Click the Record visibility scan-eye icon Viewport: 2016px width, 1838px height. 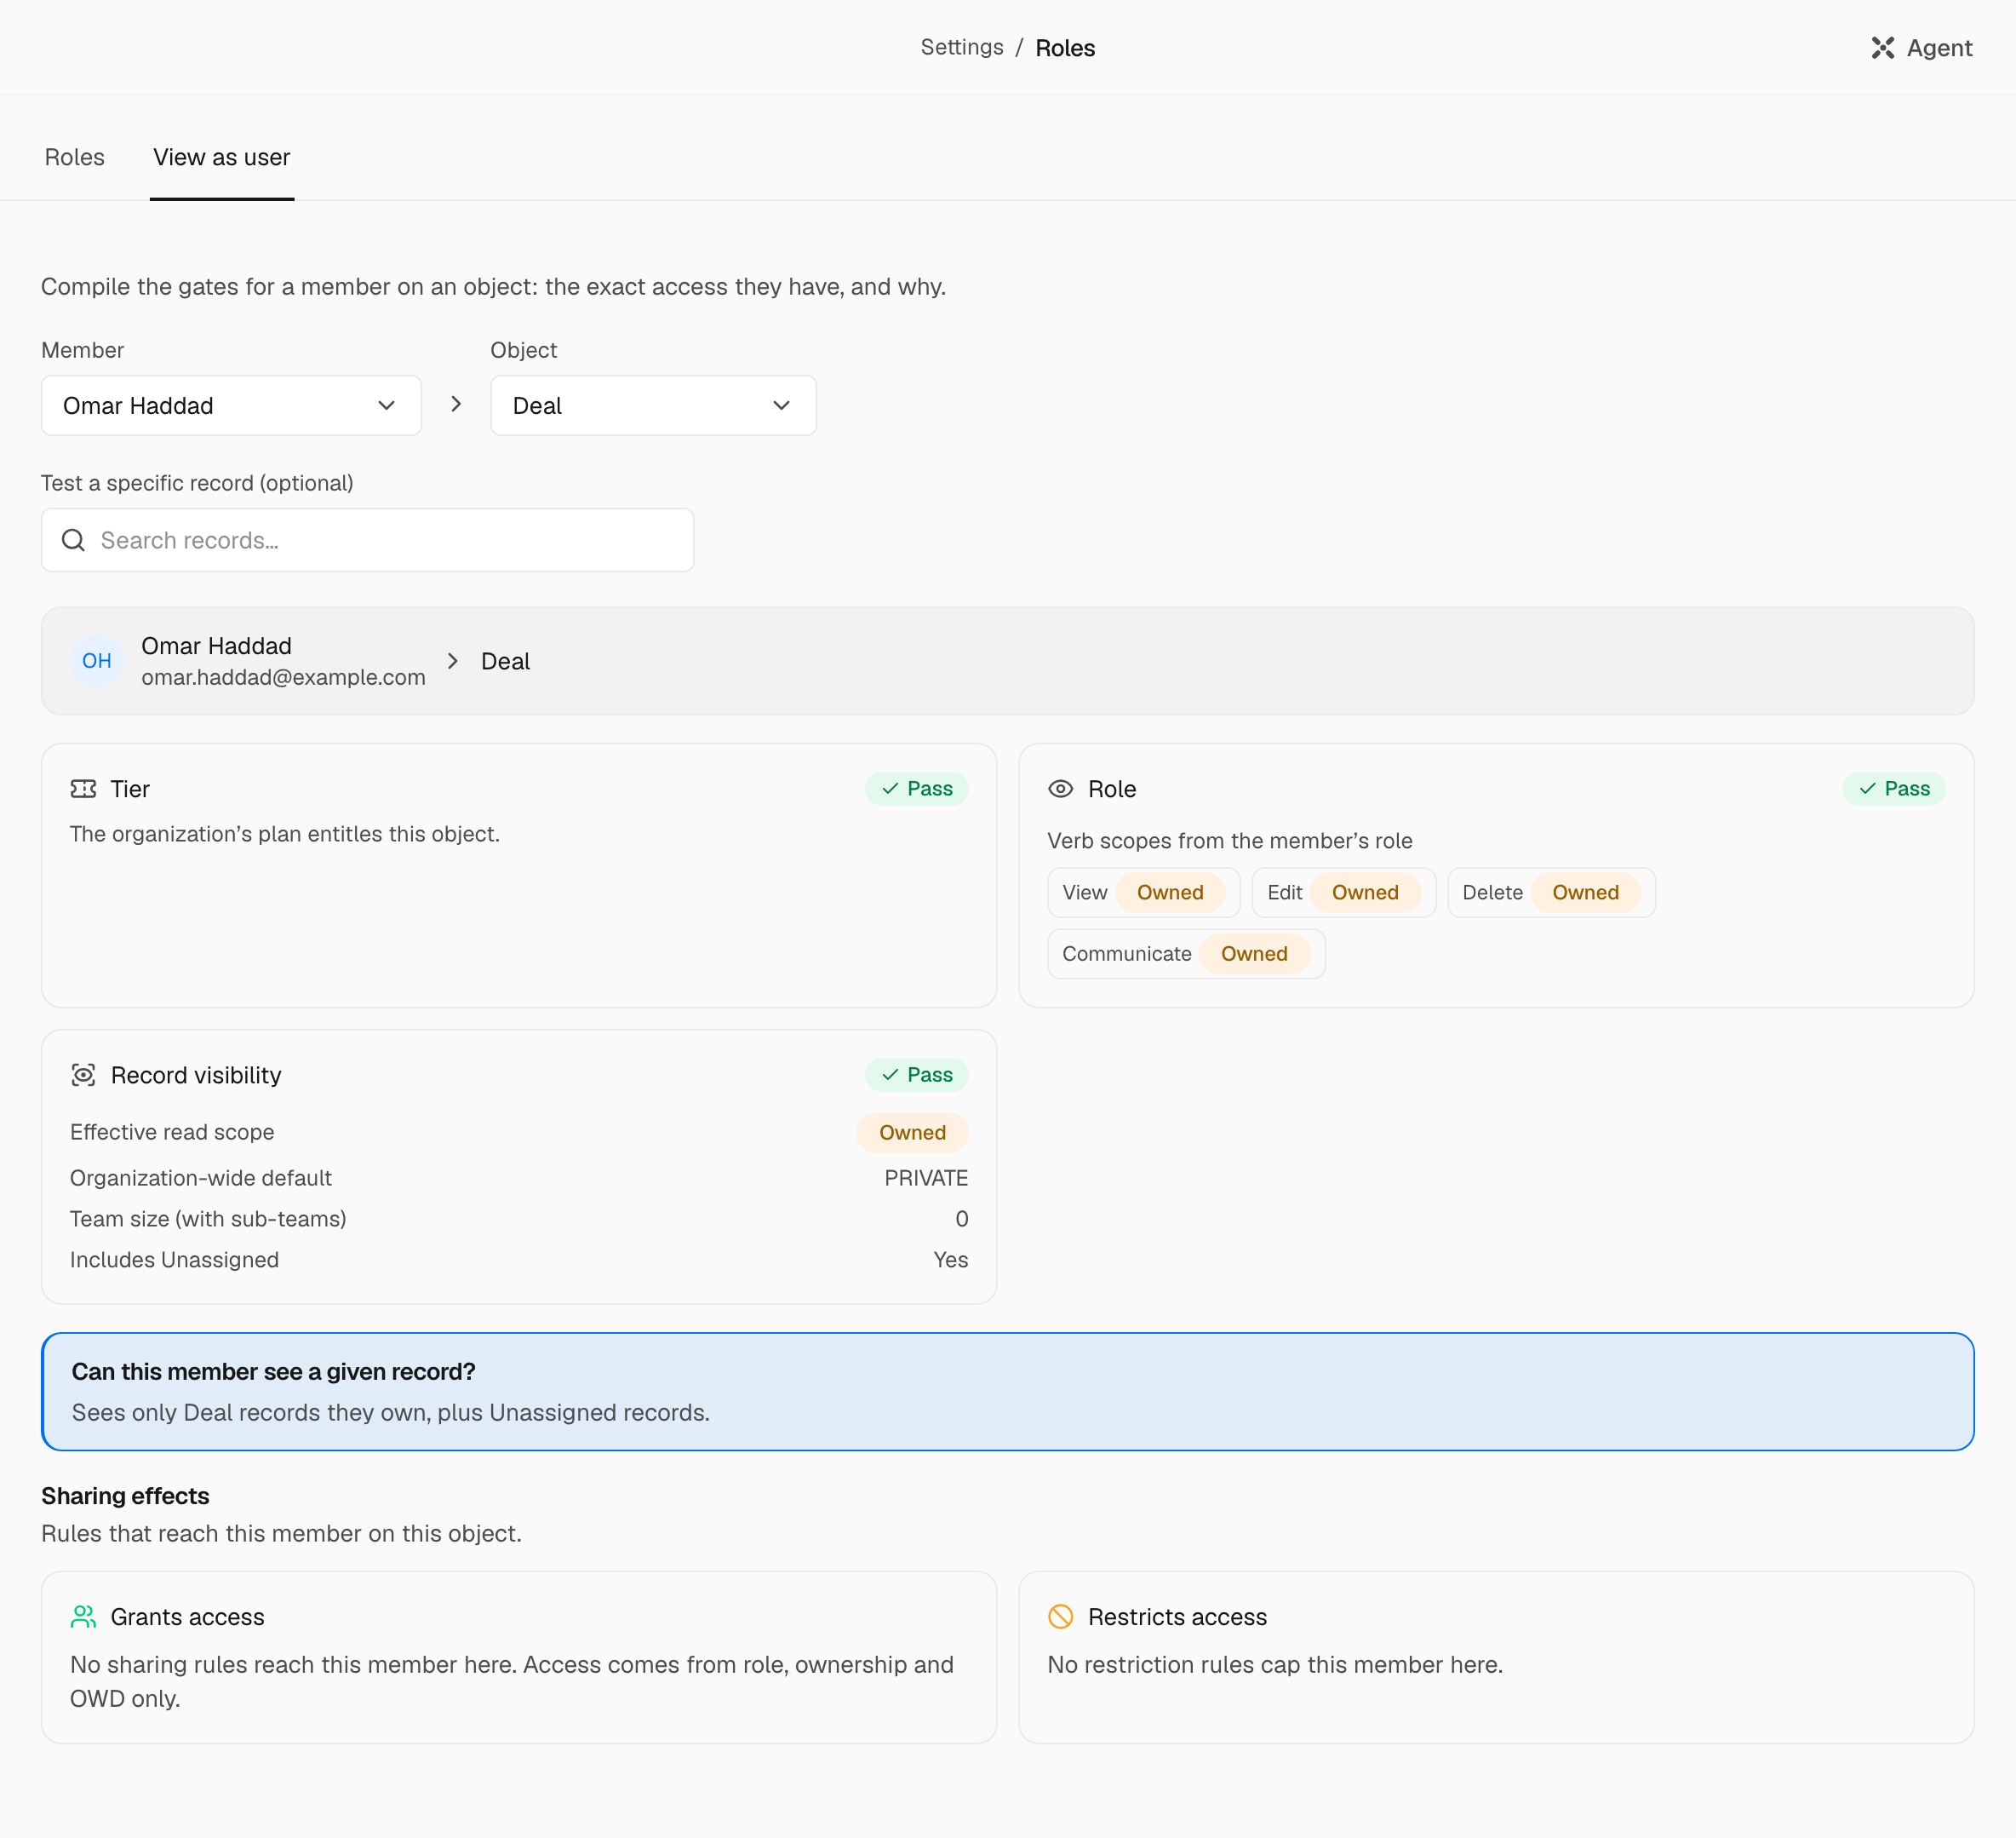84,1075
